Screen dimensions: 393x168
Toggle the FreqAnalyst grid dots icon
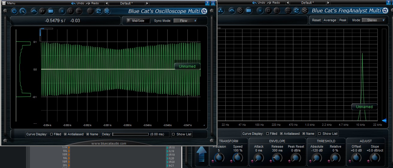[288, 11]
